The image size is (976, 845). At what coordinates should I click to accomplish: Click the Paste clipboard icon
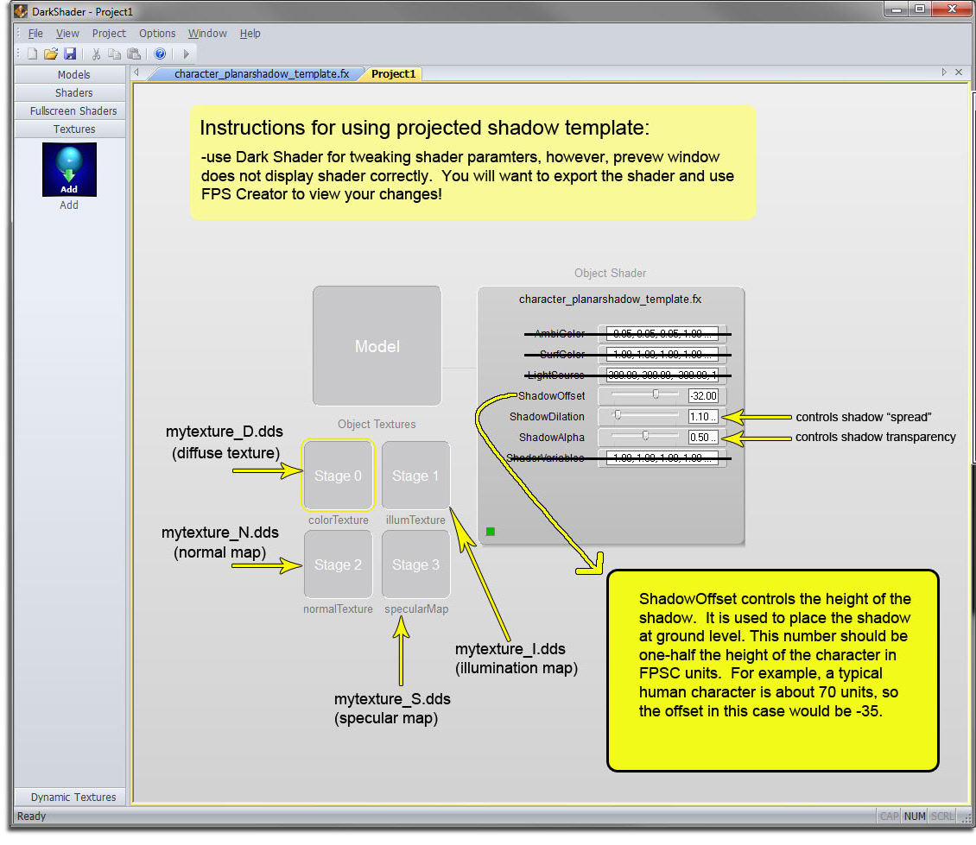pyautogui.click(x=134, y=54)
